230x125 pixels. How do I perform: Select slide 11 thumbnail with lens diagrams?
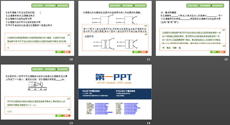click(x=115, y=28)
